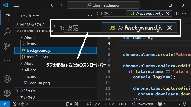Switch to the 1: 設定 tab
The image size is (191, 107).
112,14
